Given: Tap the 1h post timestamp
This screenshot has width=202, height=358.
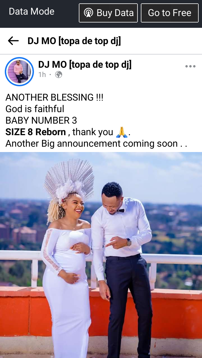Looking at the screenshot, I should pyautogui.click(x=42, y=75).
